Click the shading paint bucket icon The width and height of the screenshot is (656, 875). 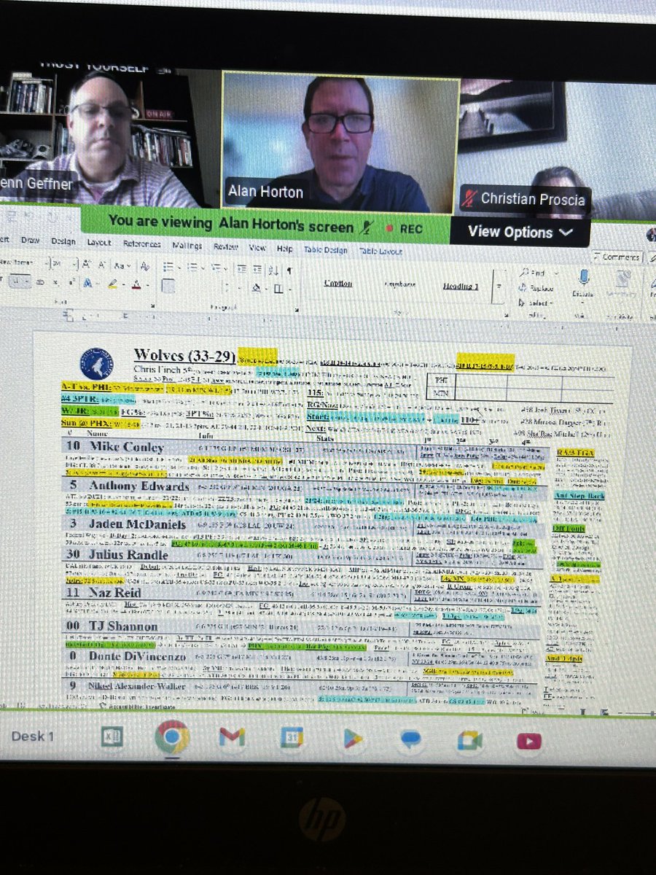click(257, 287)
